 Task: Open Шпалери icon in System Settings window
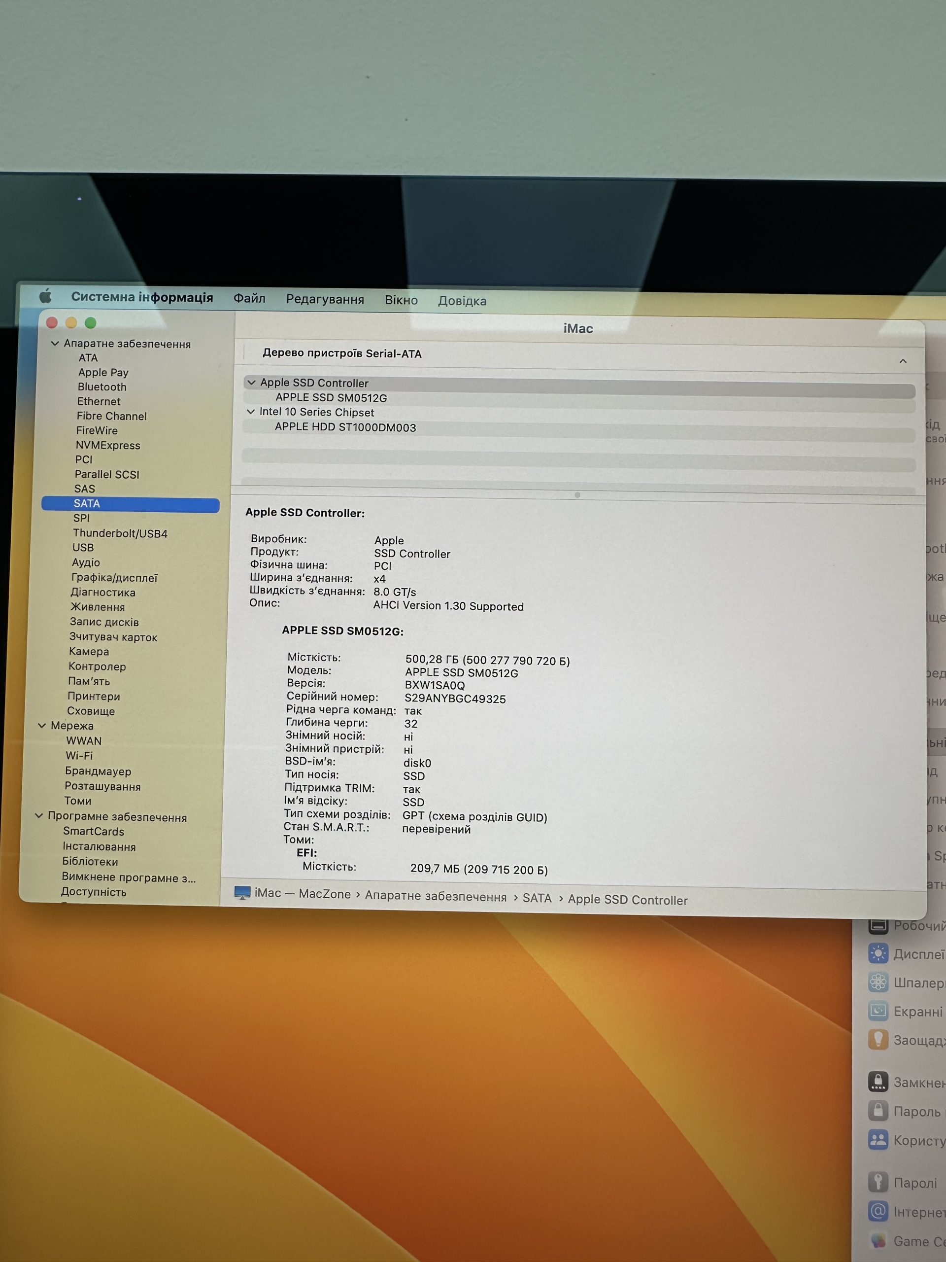[x=878, y=982]
